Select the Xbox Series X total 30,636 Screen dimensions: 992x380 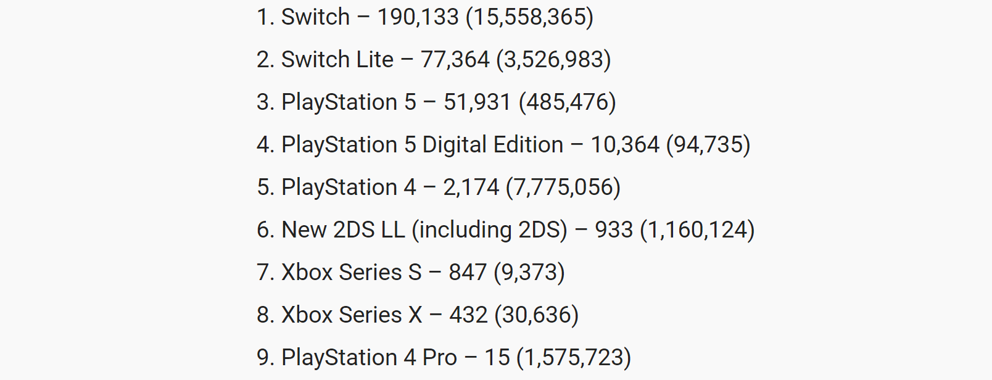coord(537,315)
